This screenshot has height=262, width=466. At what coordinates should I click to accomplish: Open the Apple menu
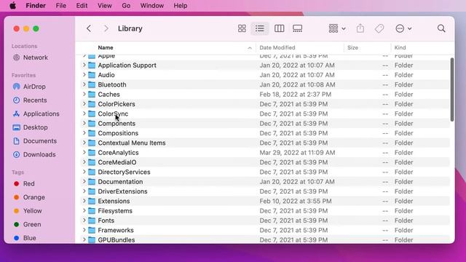pos(13,6)
